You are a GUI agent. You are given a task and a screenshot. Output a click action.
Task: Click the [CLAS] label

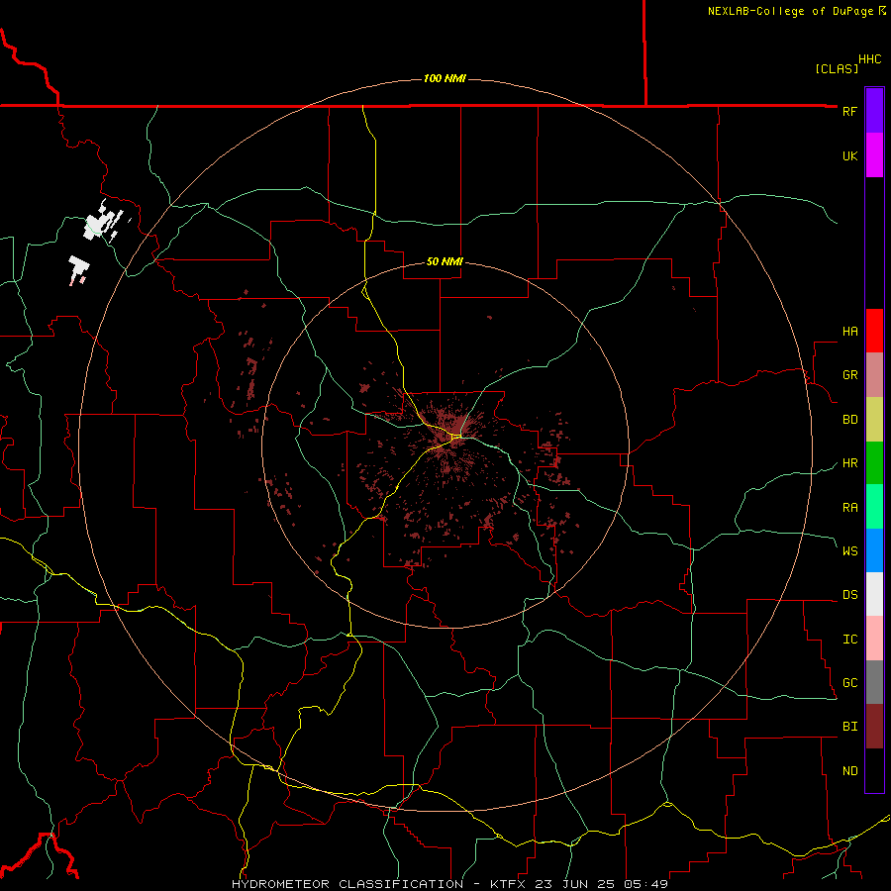pos(837,68)
